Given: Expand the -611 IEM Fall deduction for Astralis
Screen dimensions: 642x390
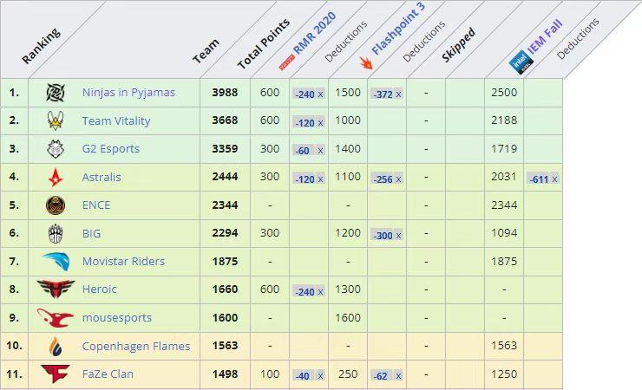Looking at the screenshot, I should pyautogui.click(x=543, y=179).
